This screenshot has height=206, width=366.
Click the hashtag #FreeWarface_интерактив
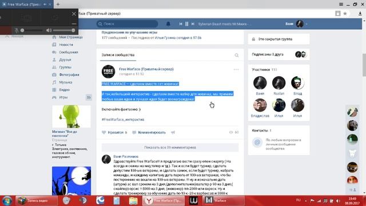point(123,120)
